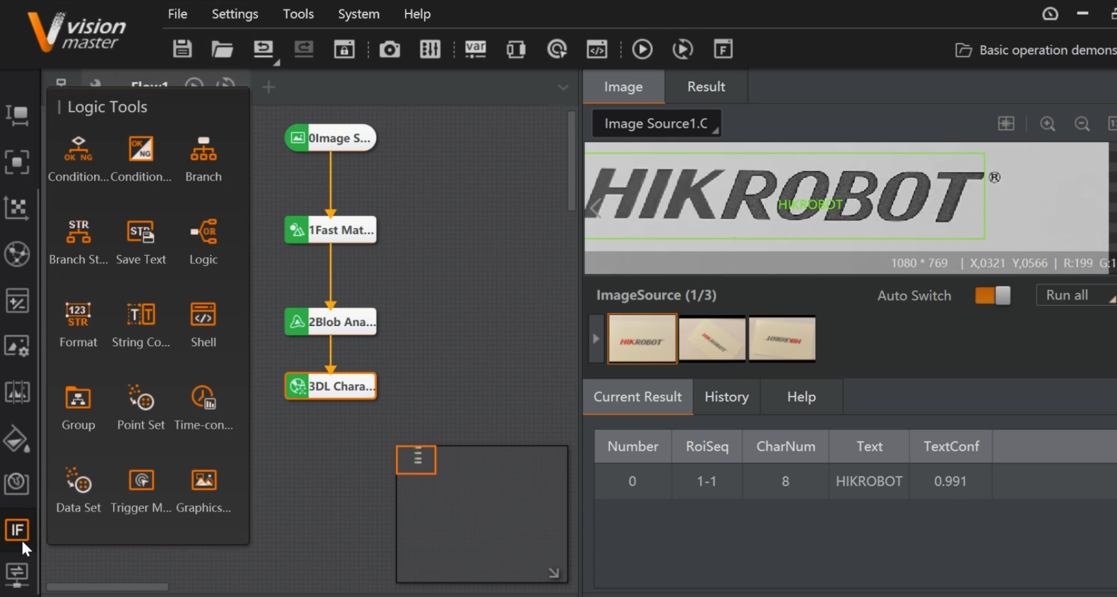Switch to the Result tab
The width and height of the screenshot is (1117, 597).
pyautogui.click(x=706, y=87)
